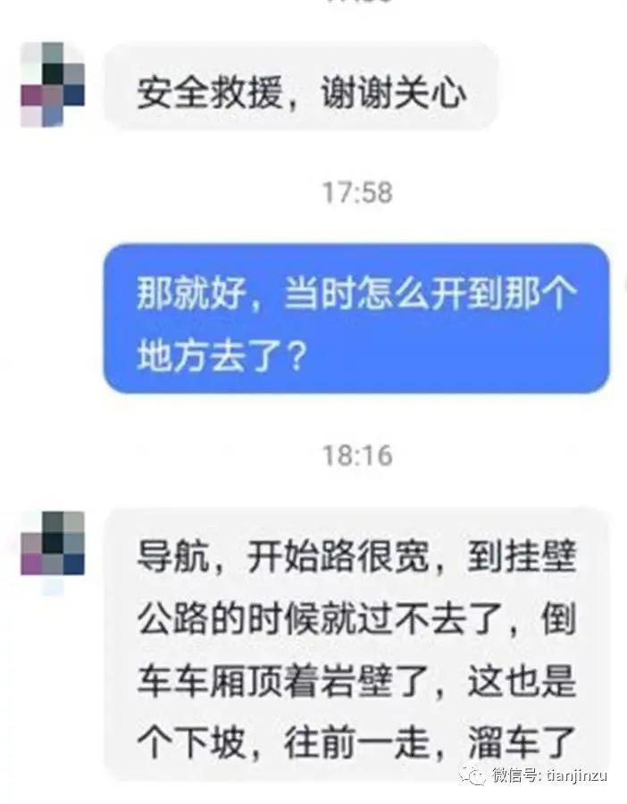627x804 pixels.
Task: Click the text 地方去了？ in blue bubble
Action: [x=222, y=355]
